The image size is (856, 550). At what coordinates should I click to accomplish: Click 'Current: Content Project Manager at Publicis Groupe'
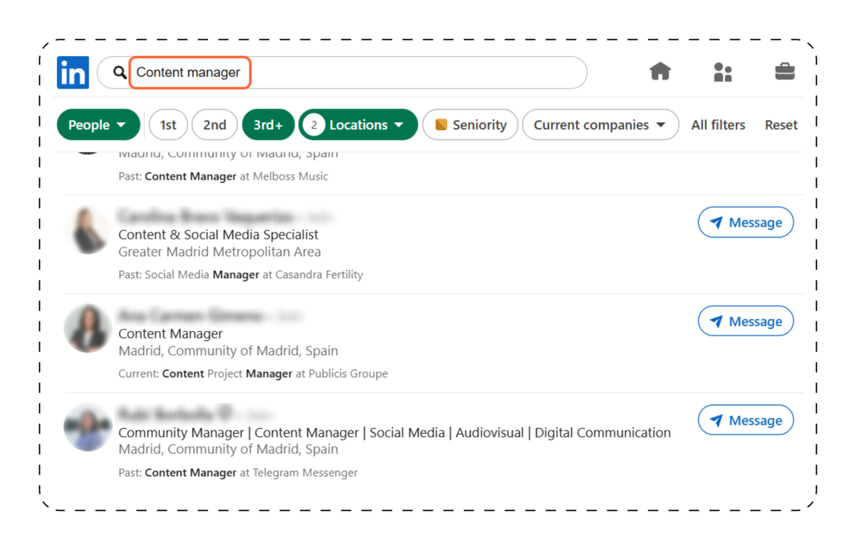(253, 374)
